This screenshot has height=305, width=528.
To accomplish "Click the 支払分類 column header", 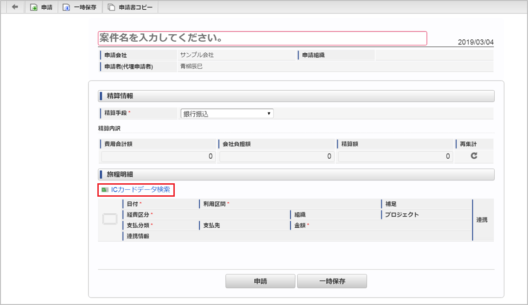I will click(x=138, y=225).
